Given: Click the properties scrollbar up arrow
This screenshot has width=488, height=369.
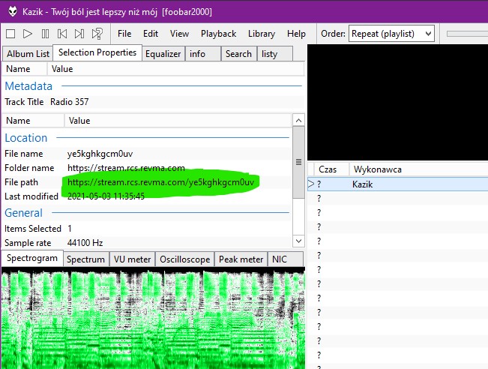Looking at the screenshot, I should [x=299, y=120].
